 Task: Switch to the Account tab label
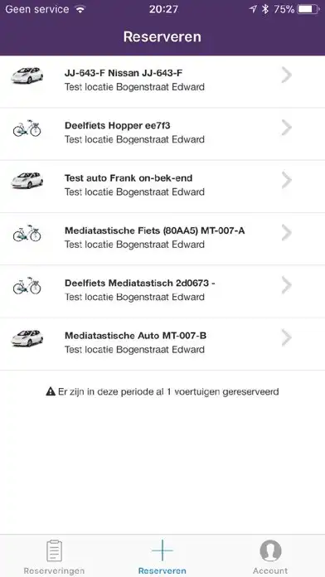270,571
